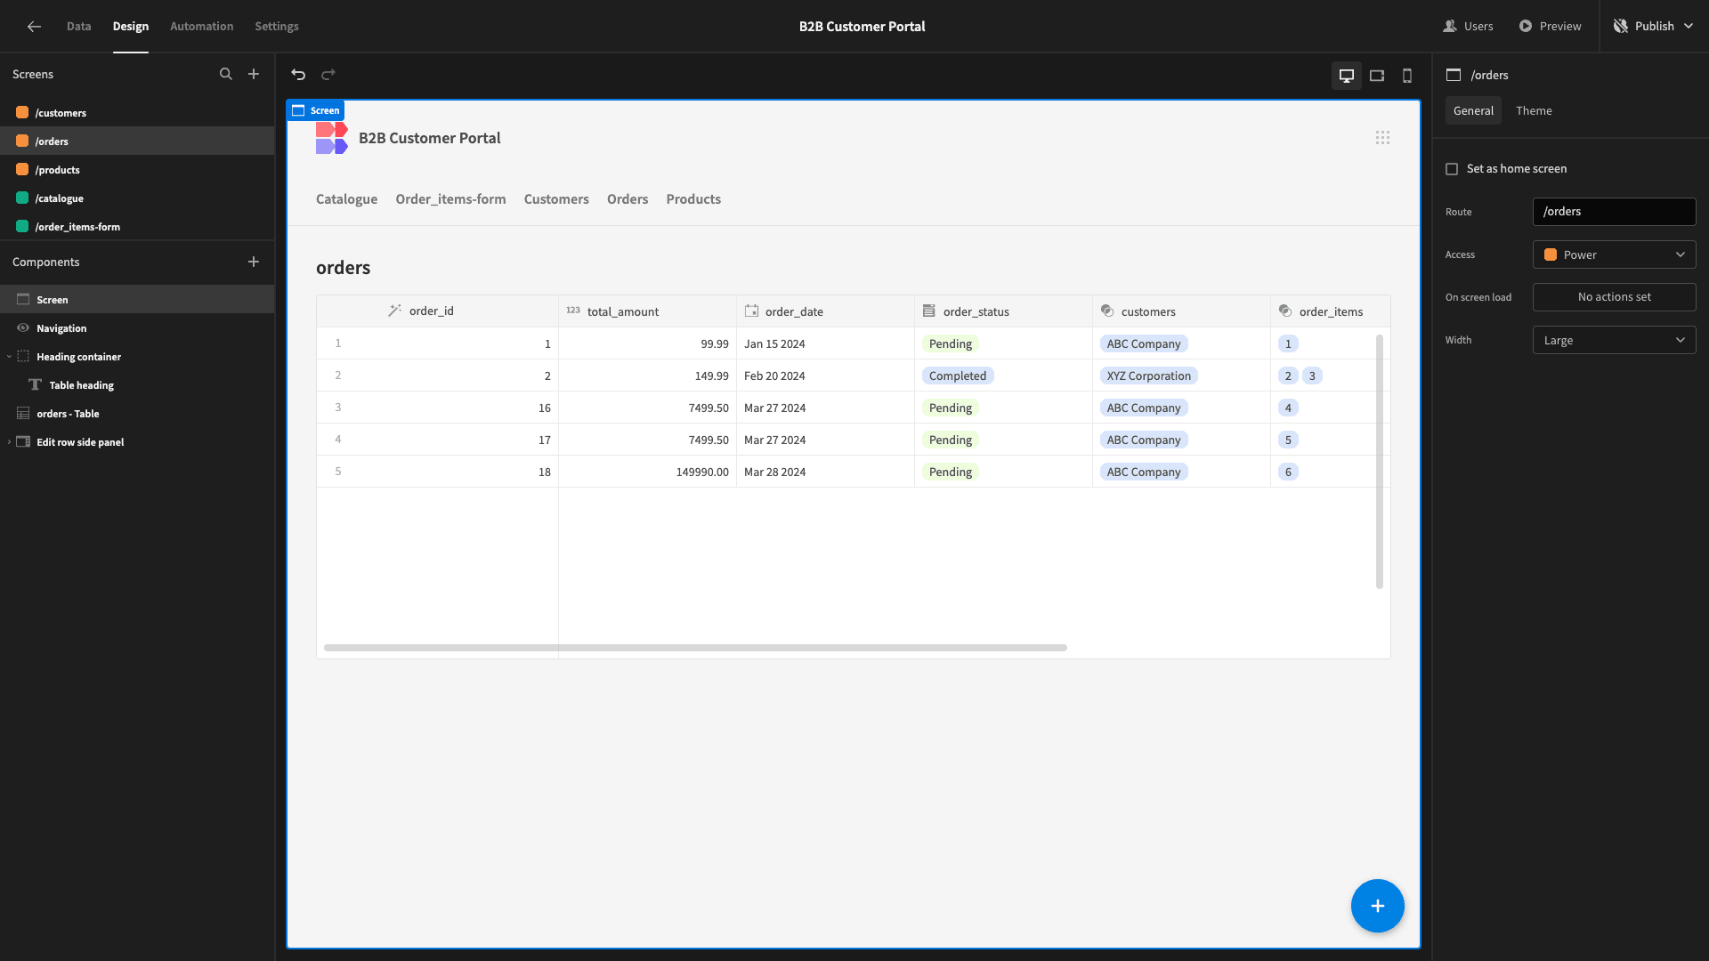This screenshot has height=961, width=1709.
Task: Select the Navigation component with eye icon
Action: (x=61, y=328)
